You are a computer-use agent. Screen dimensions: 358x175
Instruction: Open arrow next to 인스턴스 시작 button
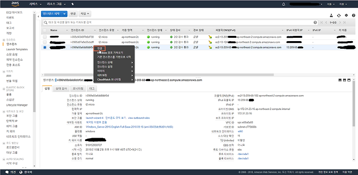(64, 14)
